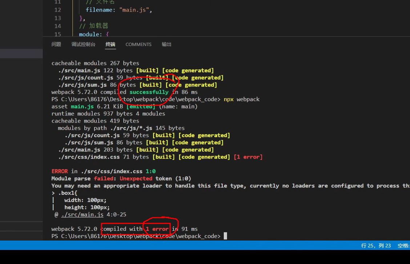Select the active 终端 tab
410x264 pixels.
pyautogui.click(x=110, y=44)
